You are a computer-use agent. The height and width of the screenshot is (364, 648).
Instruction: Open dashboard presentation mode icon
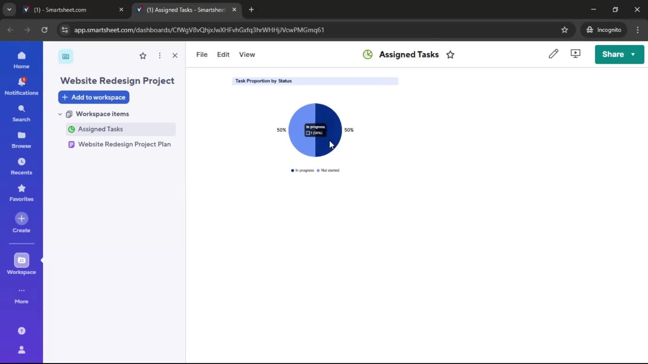575,54
